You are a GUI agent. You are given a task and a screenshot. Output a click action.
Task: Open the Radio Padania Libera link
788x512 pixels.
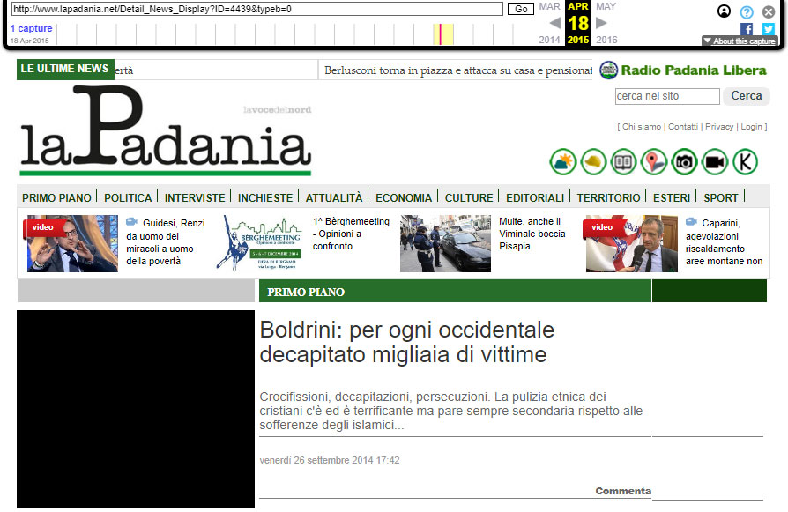coord(694,70)
